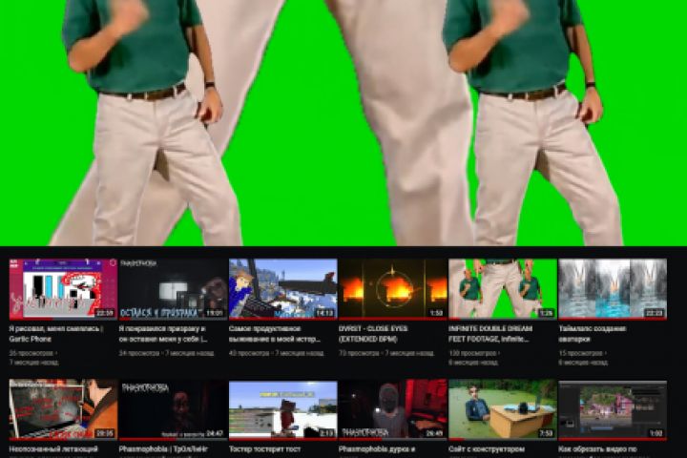Open the Minecraft toaster thumbnail lasting 2:13
The height and width of the screenshot is (458, 687).
283,409
